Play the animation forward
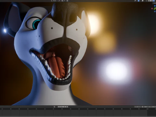Viewport: 156px width, 117px height. coord(64,107)
